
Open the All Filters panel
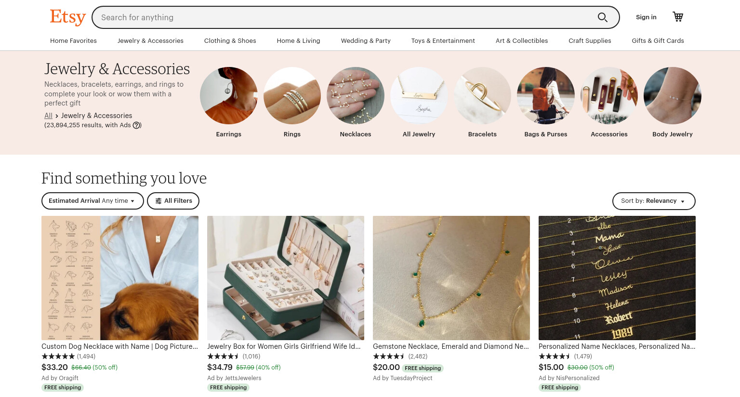(173, 201)
